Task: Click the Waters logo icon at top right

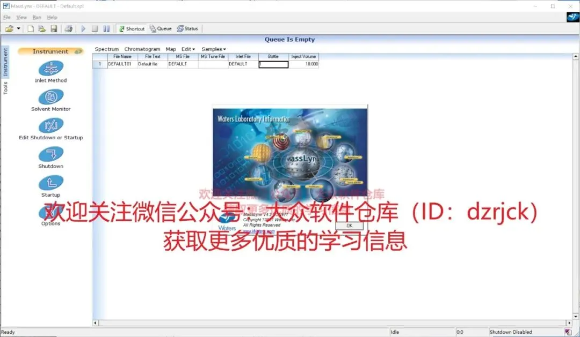Action: tap(572, 17)
